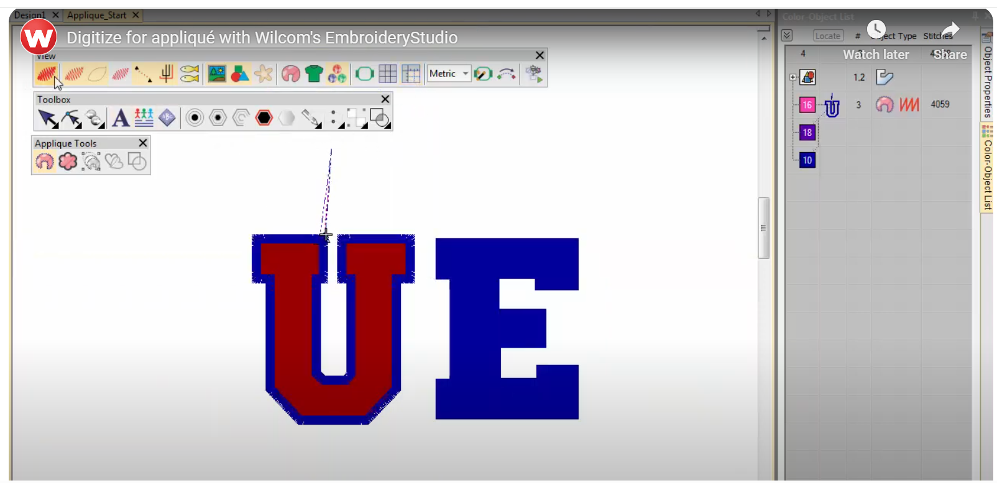The image size is (997, 483).
Task: Open the Metric measurement units dropdown
Action: 449,74
